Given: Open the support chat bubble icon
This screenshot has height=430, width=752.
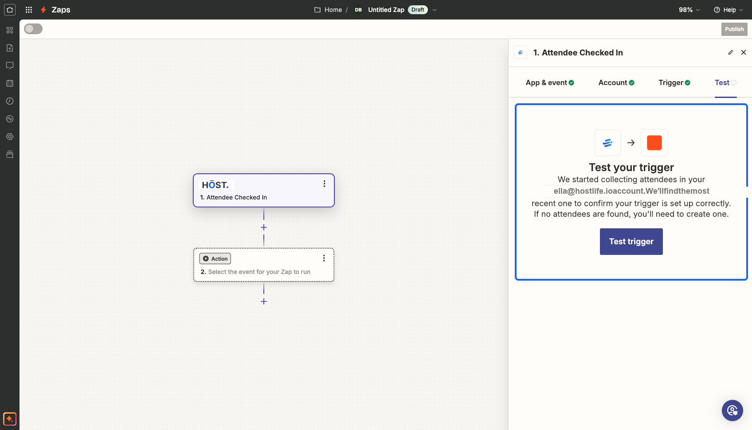Looking at the screenshot, I should pos(732,410).
